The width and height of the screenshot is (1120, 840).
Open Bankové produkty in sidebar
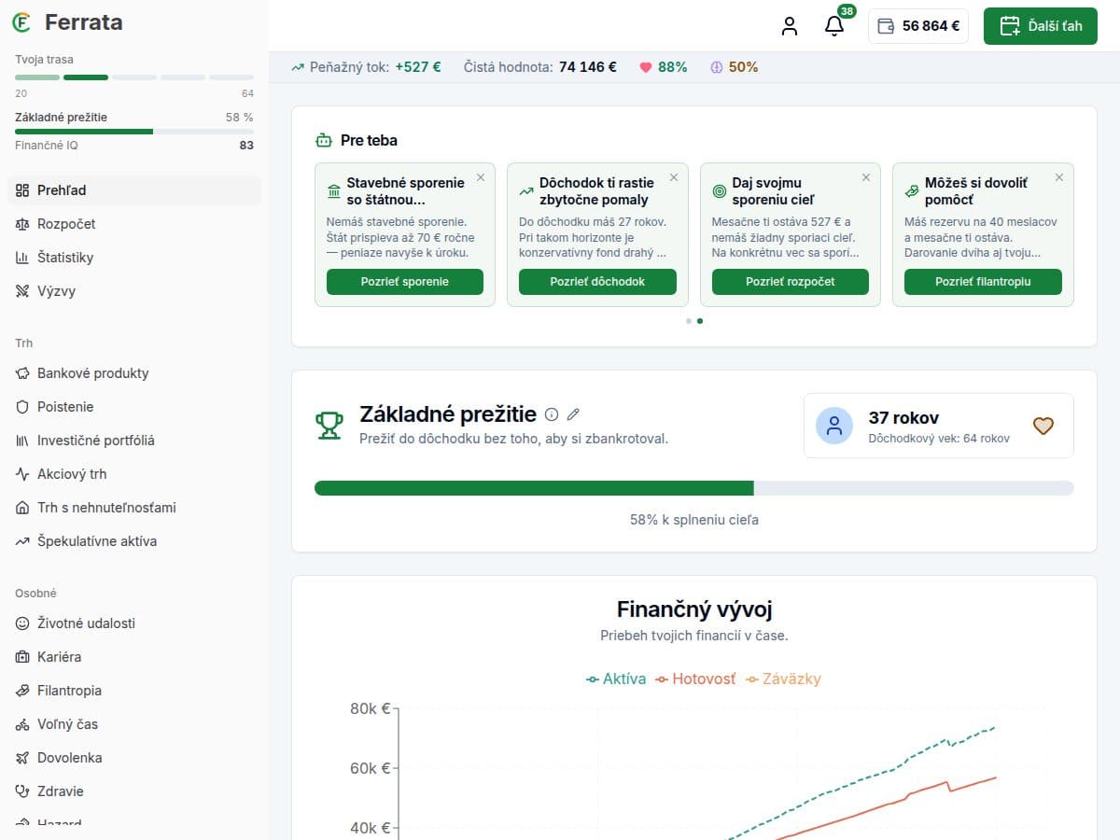click(x=134, y=373)
